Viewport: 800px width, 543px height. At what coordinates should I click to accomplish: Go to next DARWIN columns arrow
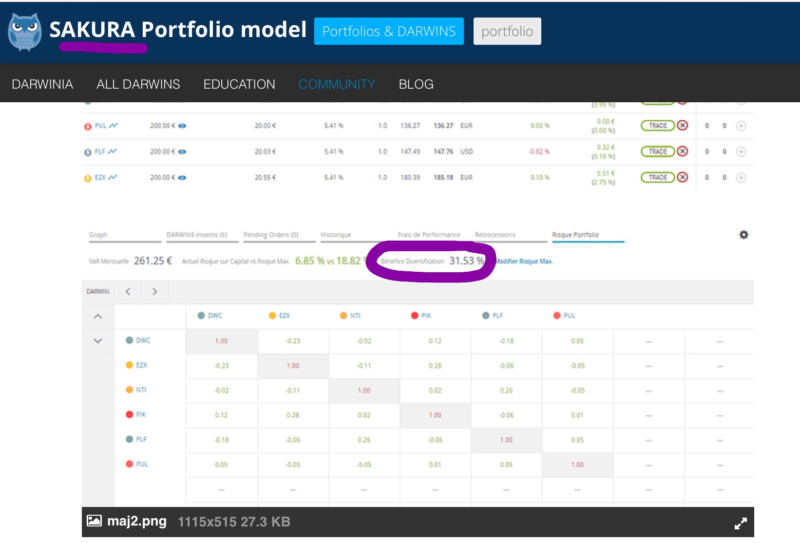(x=154, y=291)
